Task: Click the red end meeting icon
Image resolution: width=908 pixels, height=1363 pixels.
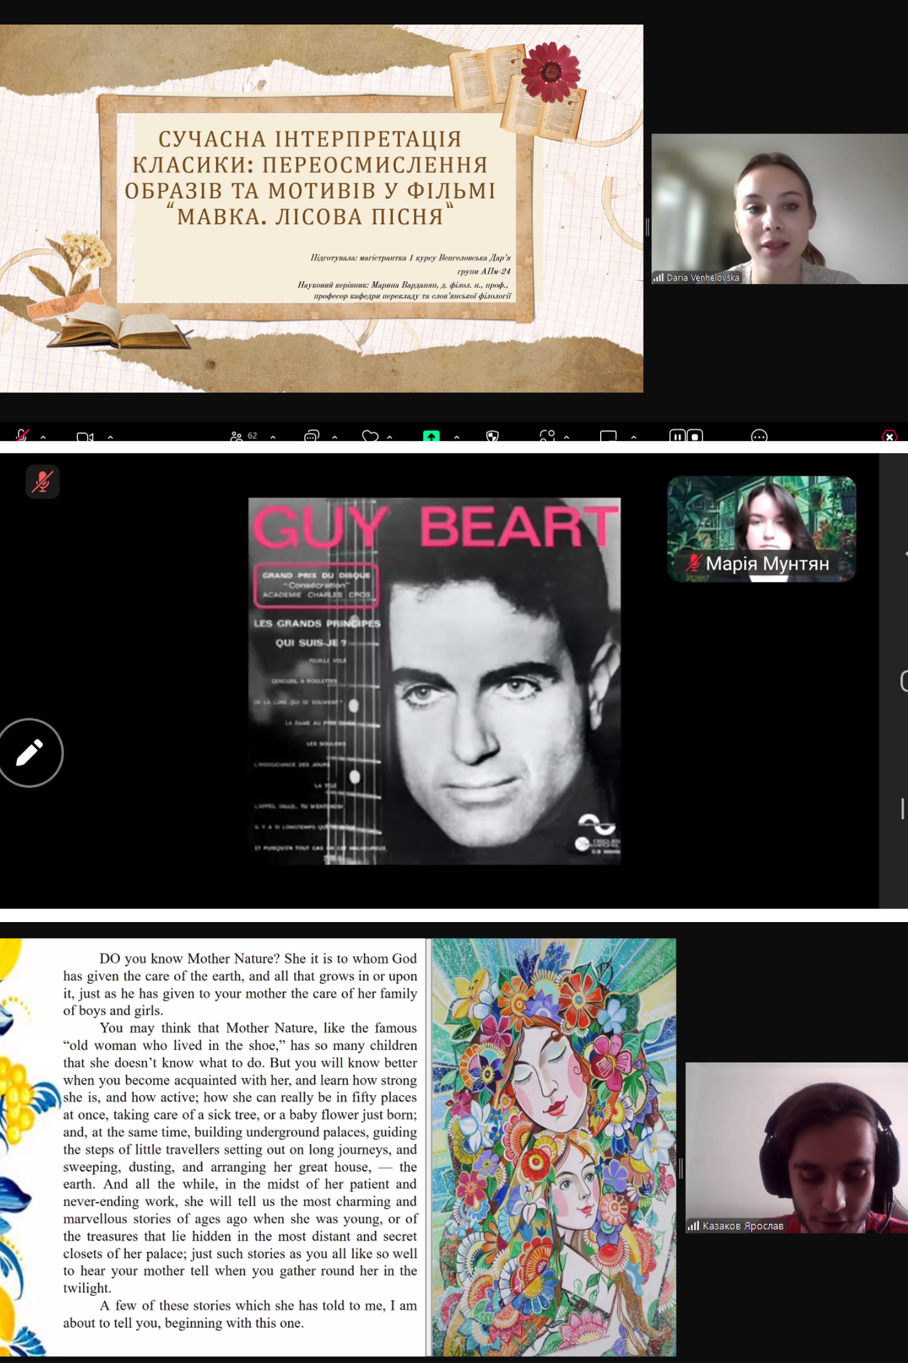Action: pos(889,436)
